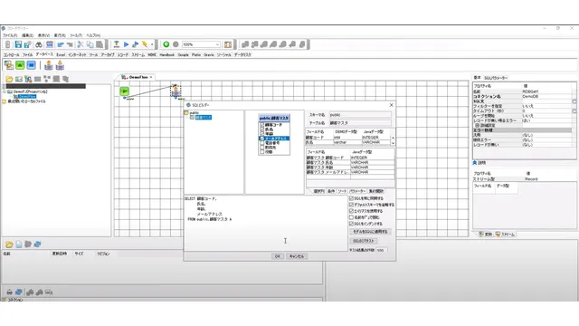579x326 pixels.
Task: Click the Paste icon in toolbar
Action: tap(100, 44)
